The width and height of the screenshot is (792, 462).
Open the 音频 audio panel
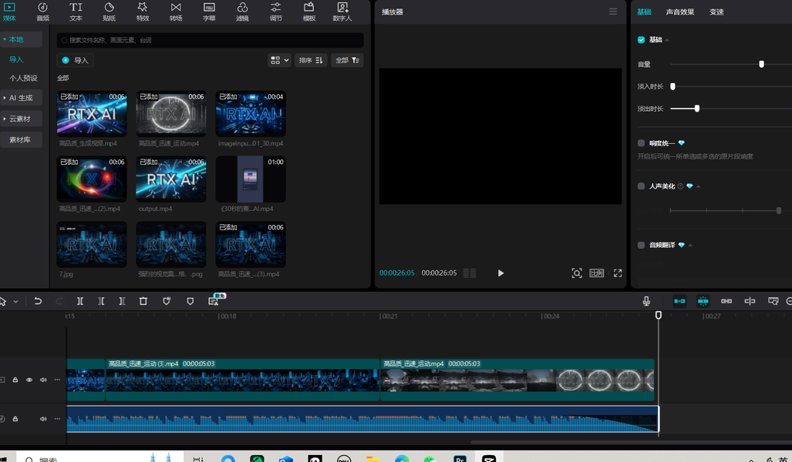pos(43,12)
